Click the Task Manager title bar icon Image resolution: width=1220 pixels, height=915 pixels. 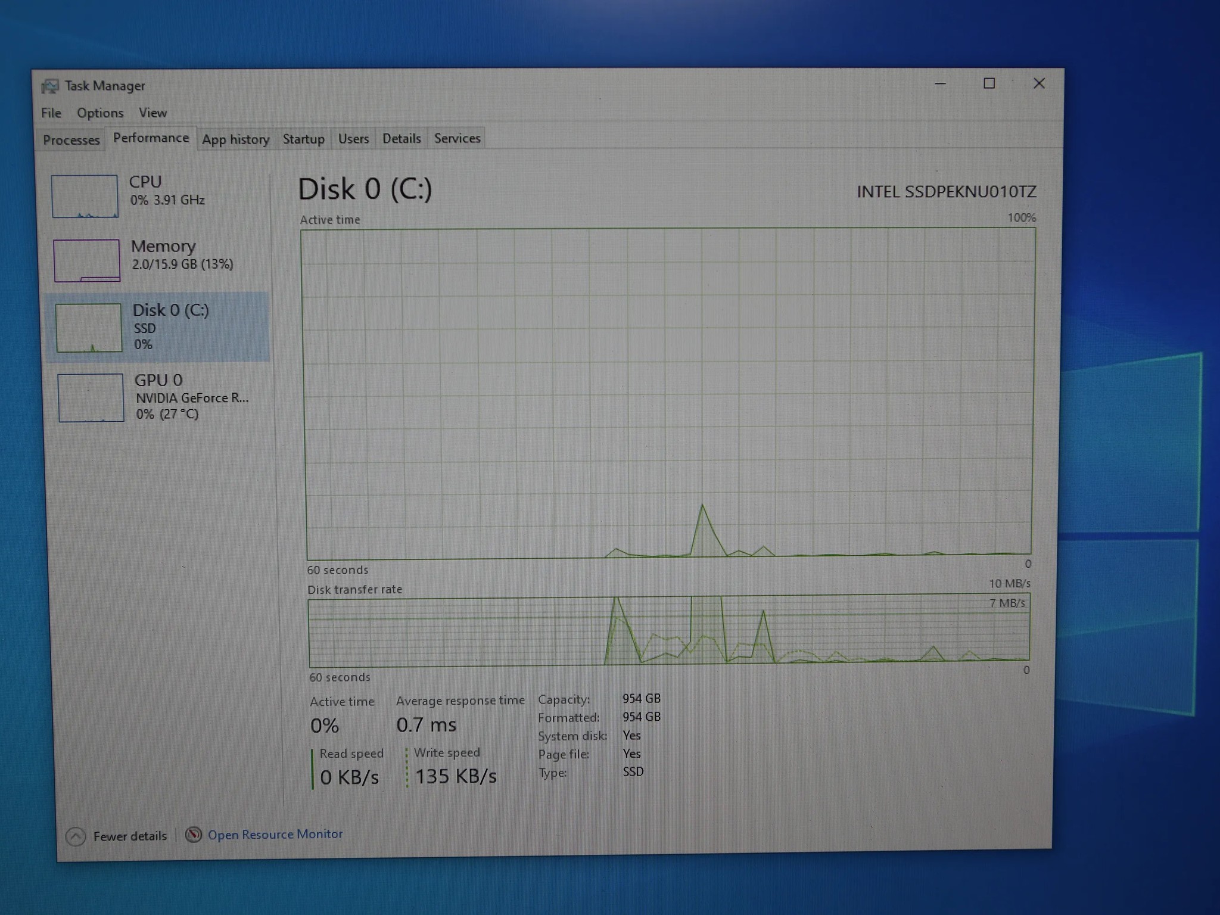[x=50, y=87]
